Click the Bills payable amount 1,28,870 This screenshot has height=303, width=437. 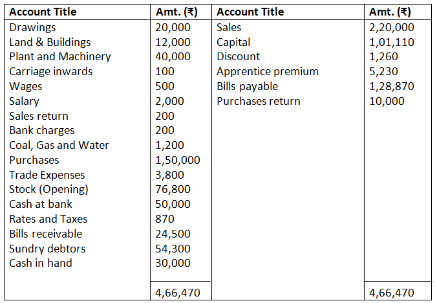coord(391,86)
